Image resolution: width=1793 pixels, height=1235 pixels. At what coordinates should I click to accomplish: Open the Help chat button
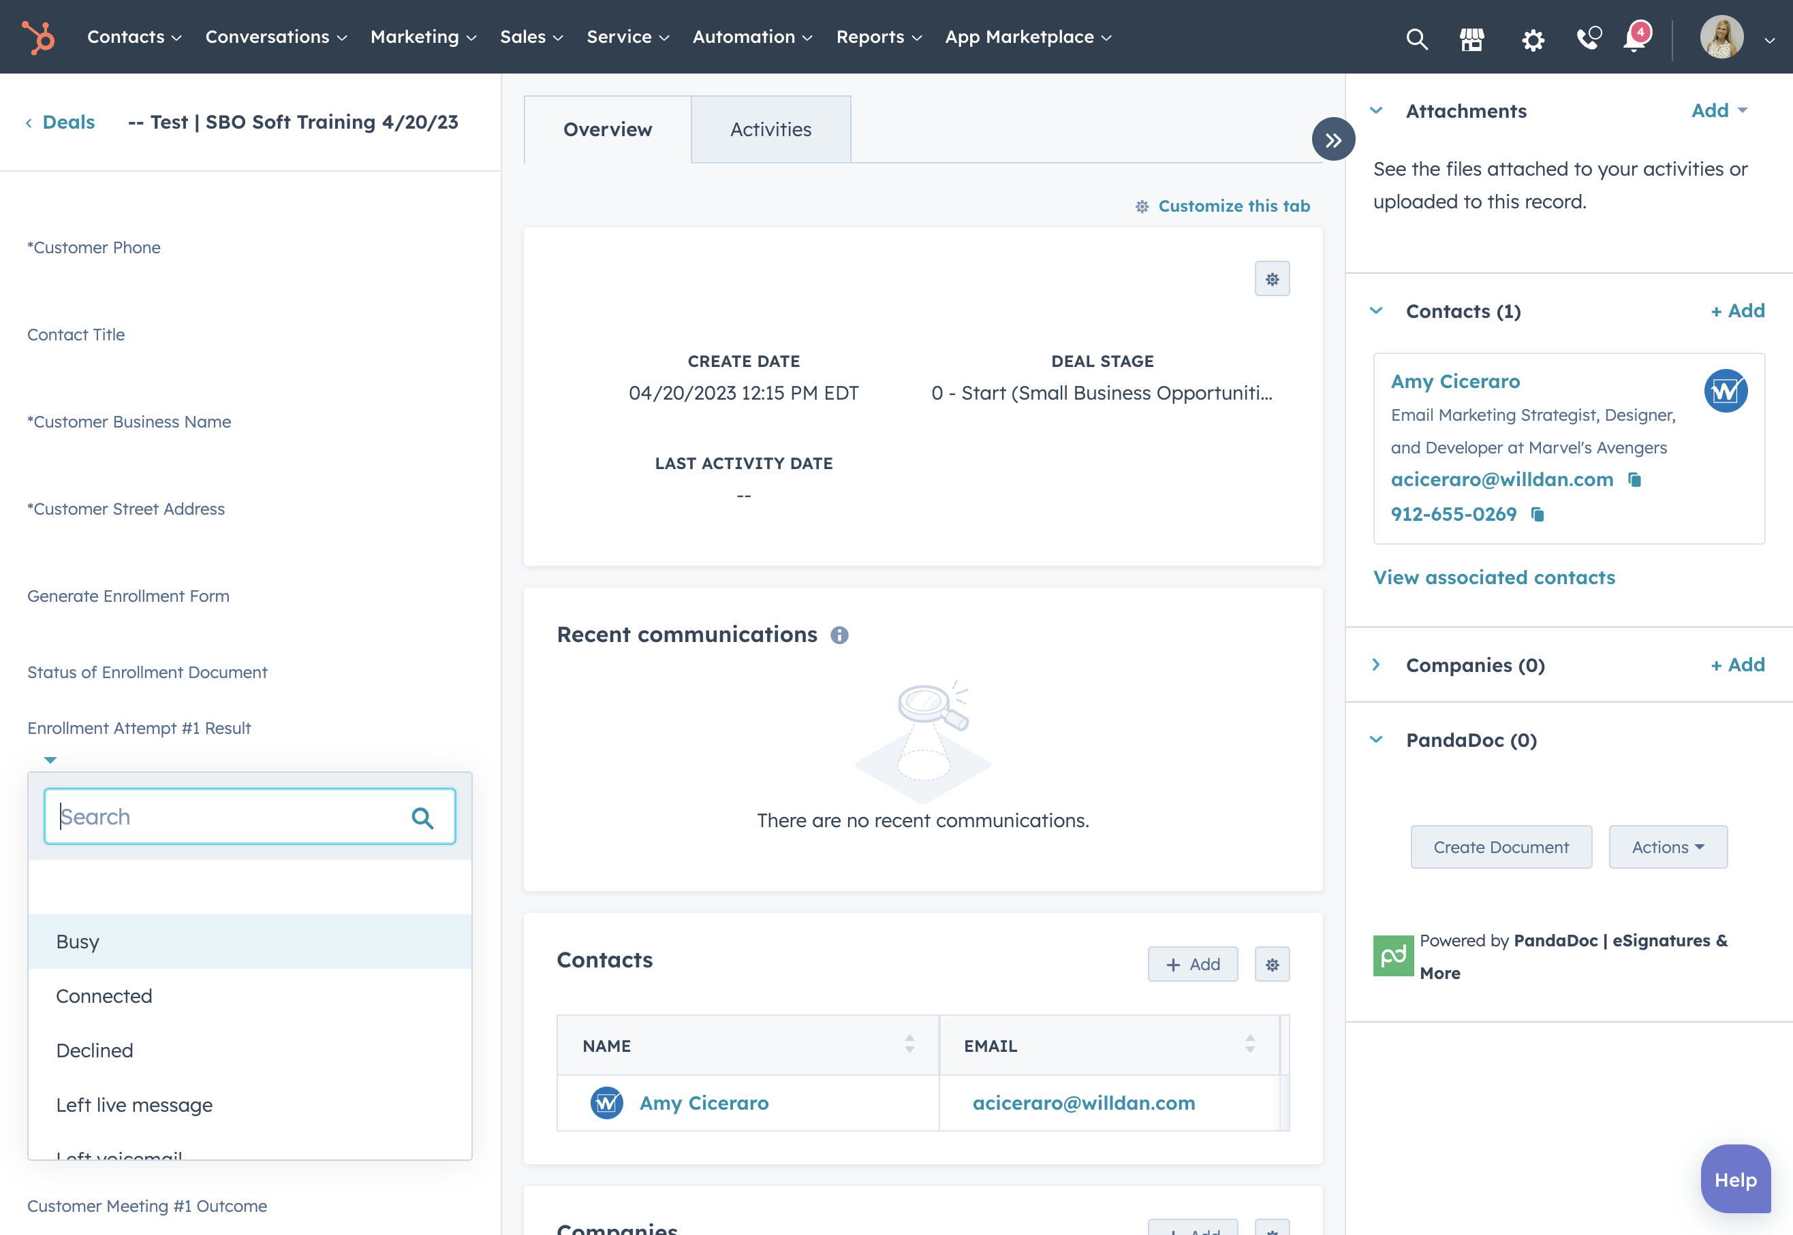[1735, 1179]
